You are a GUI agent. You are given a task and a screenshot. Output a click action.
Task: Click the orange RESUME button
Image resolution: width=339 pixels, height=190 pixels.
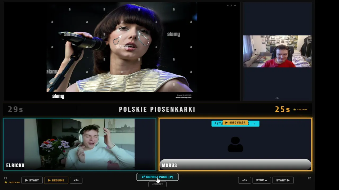56,180
